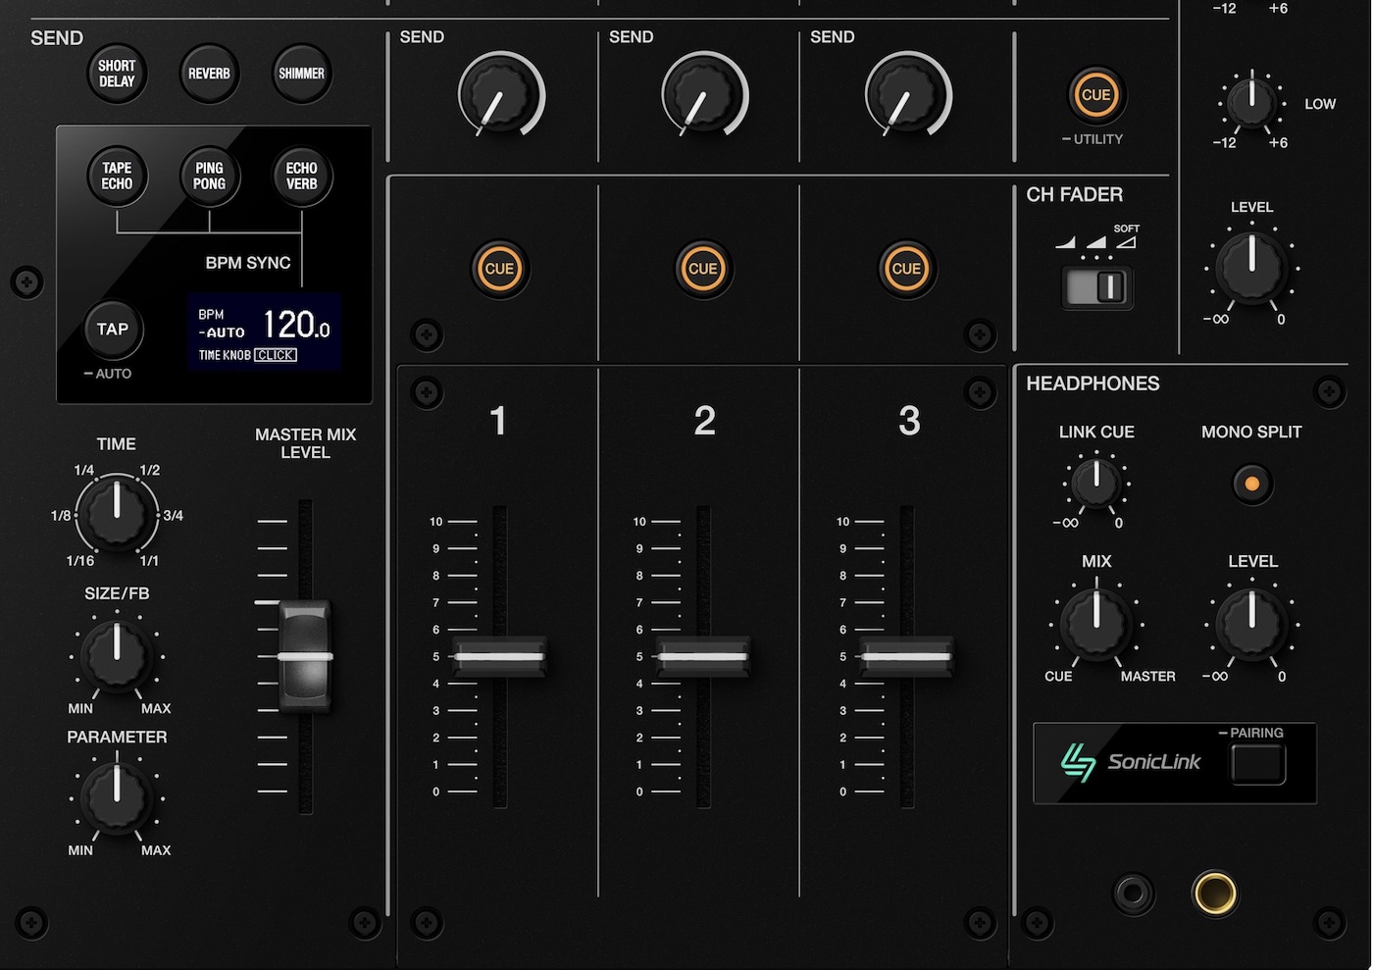Click the Master Mix Level fader
Viewport: 1373px width, 970px height.
click(305, 656)
